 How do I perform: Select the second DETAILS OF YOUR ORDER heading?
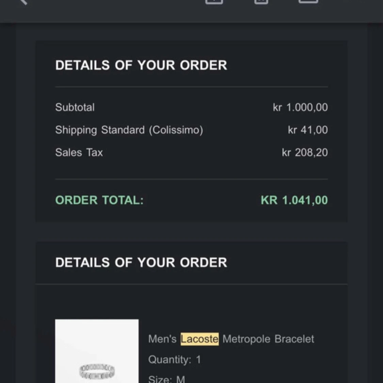(141, 262)
